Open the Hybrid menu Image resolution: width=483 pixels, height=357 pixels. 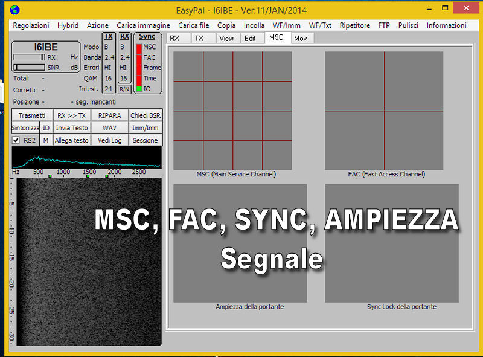(x=68, y=25)
